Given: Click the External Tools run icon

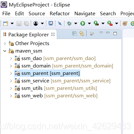Looking at the screenshot, I should click(110, 23).
